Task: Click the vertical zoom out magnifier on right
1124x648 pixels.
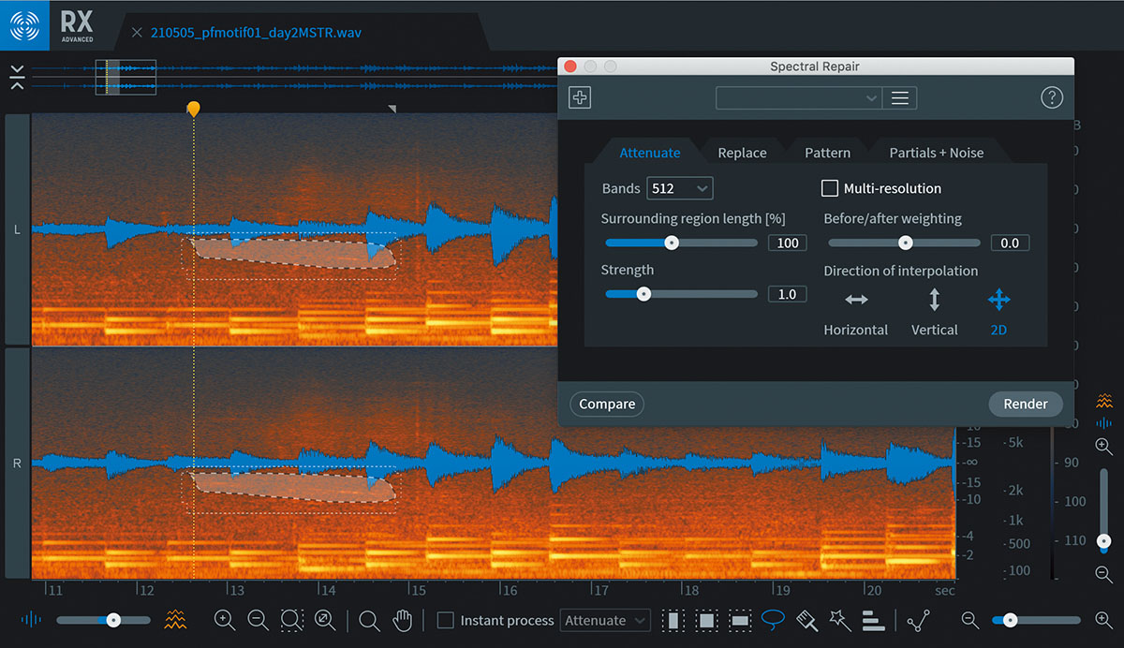Action: pyautogui.click(x=1104, y=575)
